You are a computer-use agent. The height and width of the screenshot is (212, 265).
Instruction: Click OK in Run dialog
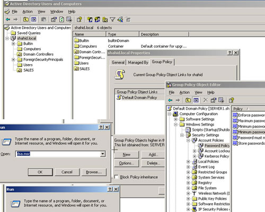(x=40, y=172)
